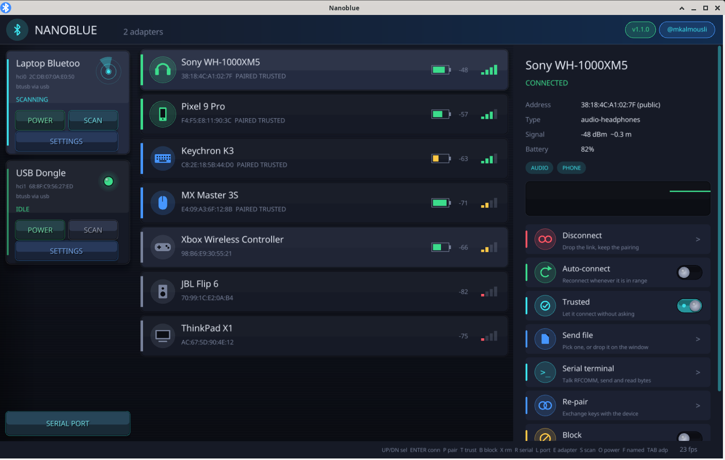Click the mouse icon for MX Master 3S
Viewport: 725px width, 460px height.
coord(163,203)
